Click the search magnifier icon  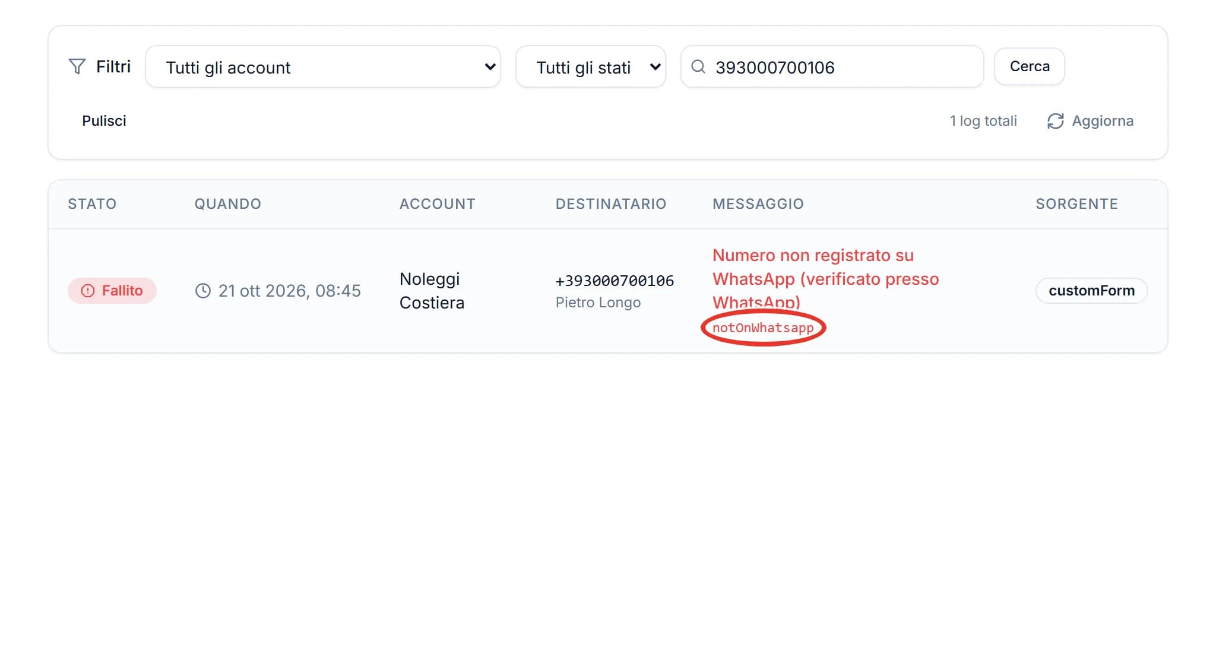(698, 66)
